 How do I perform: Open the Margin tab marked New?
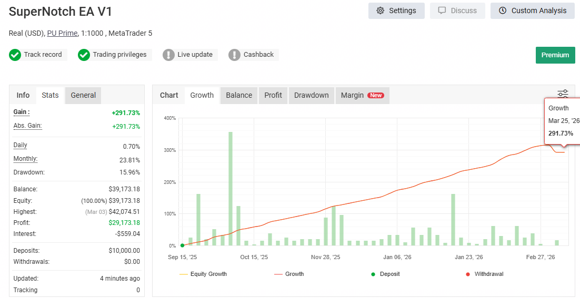pyautogui.click(x=362, y=95)
